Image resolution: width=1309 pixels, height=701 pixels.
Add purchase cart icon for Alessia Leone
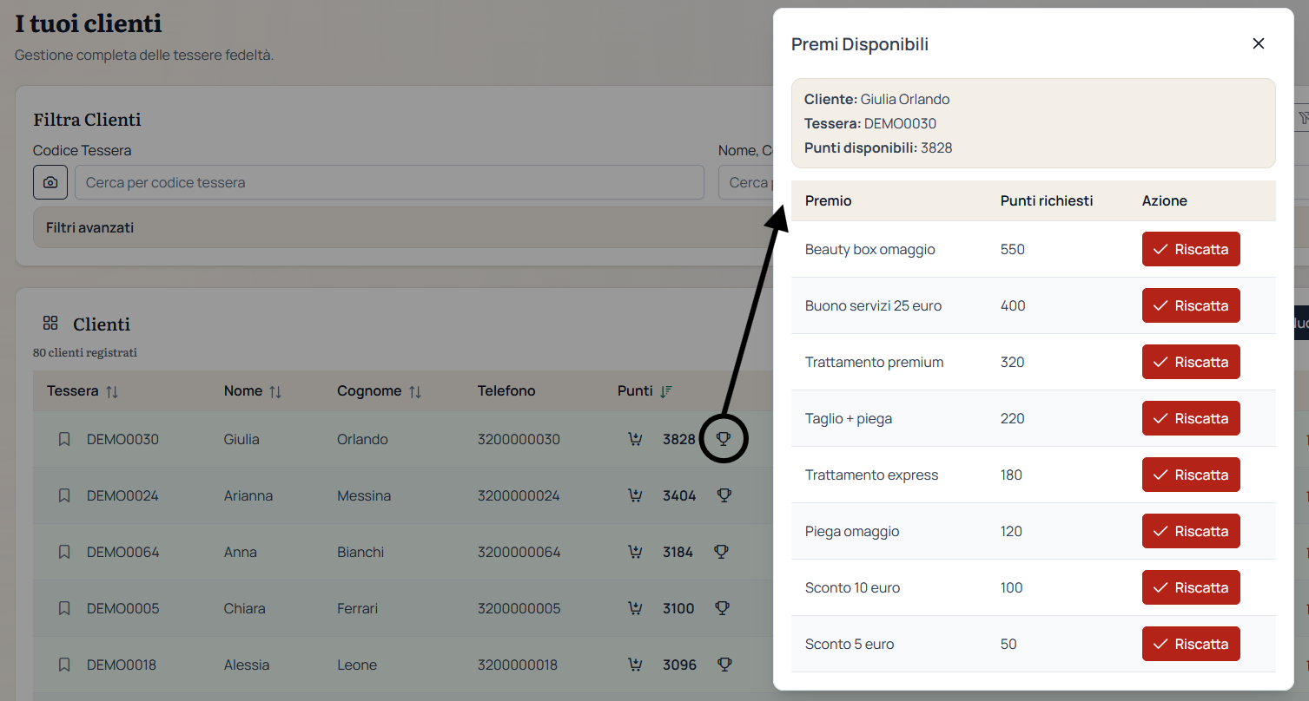tap(635, 665)
